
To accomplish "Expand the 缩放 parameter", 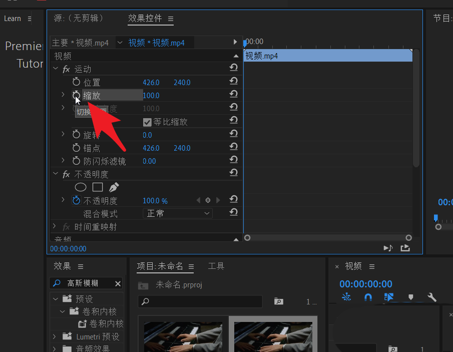I will (x=63, y=95).
